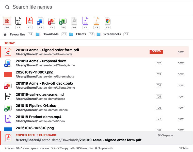Select 261019 Acme - Signed order form.pdf row
The height and width of the screenshot is (152, 193).
click(x=94, y=52)
